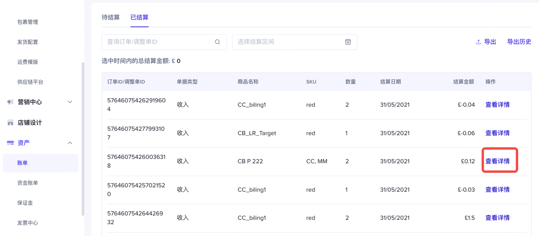
Task: Open 资金账单 in the sidebar
Action: coord(28,183)
